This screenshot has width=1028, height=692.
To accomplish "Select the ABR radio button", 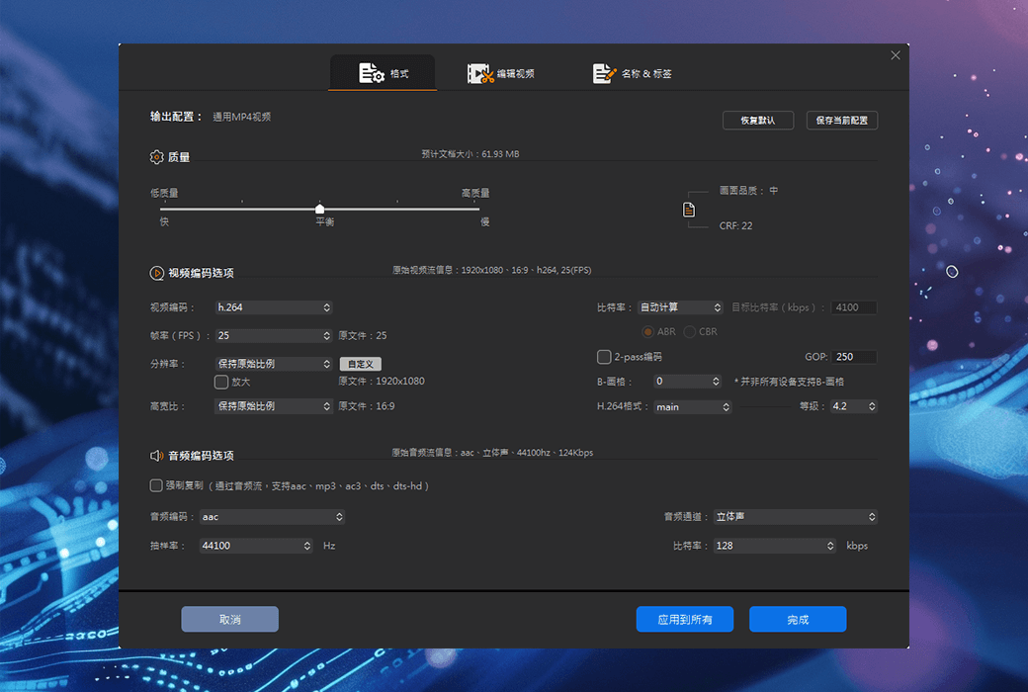I will (647, 332).
